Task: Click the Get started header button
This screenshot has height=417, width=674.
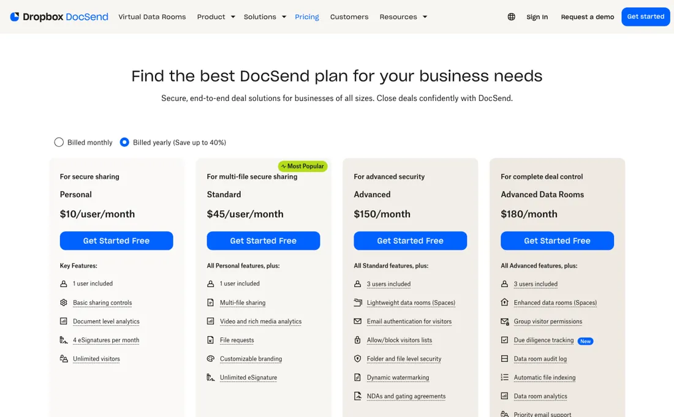Action: 646,17
